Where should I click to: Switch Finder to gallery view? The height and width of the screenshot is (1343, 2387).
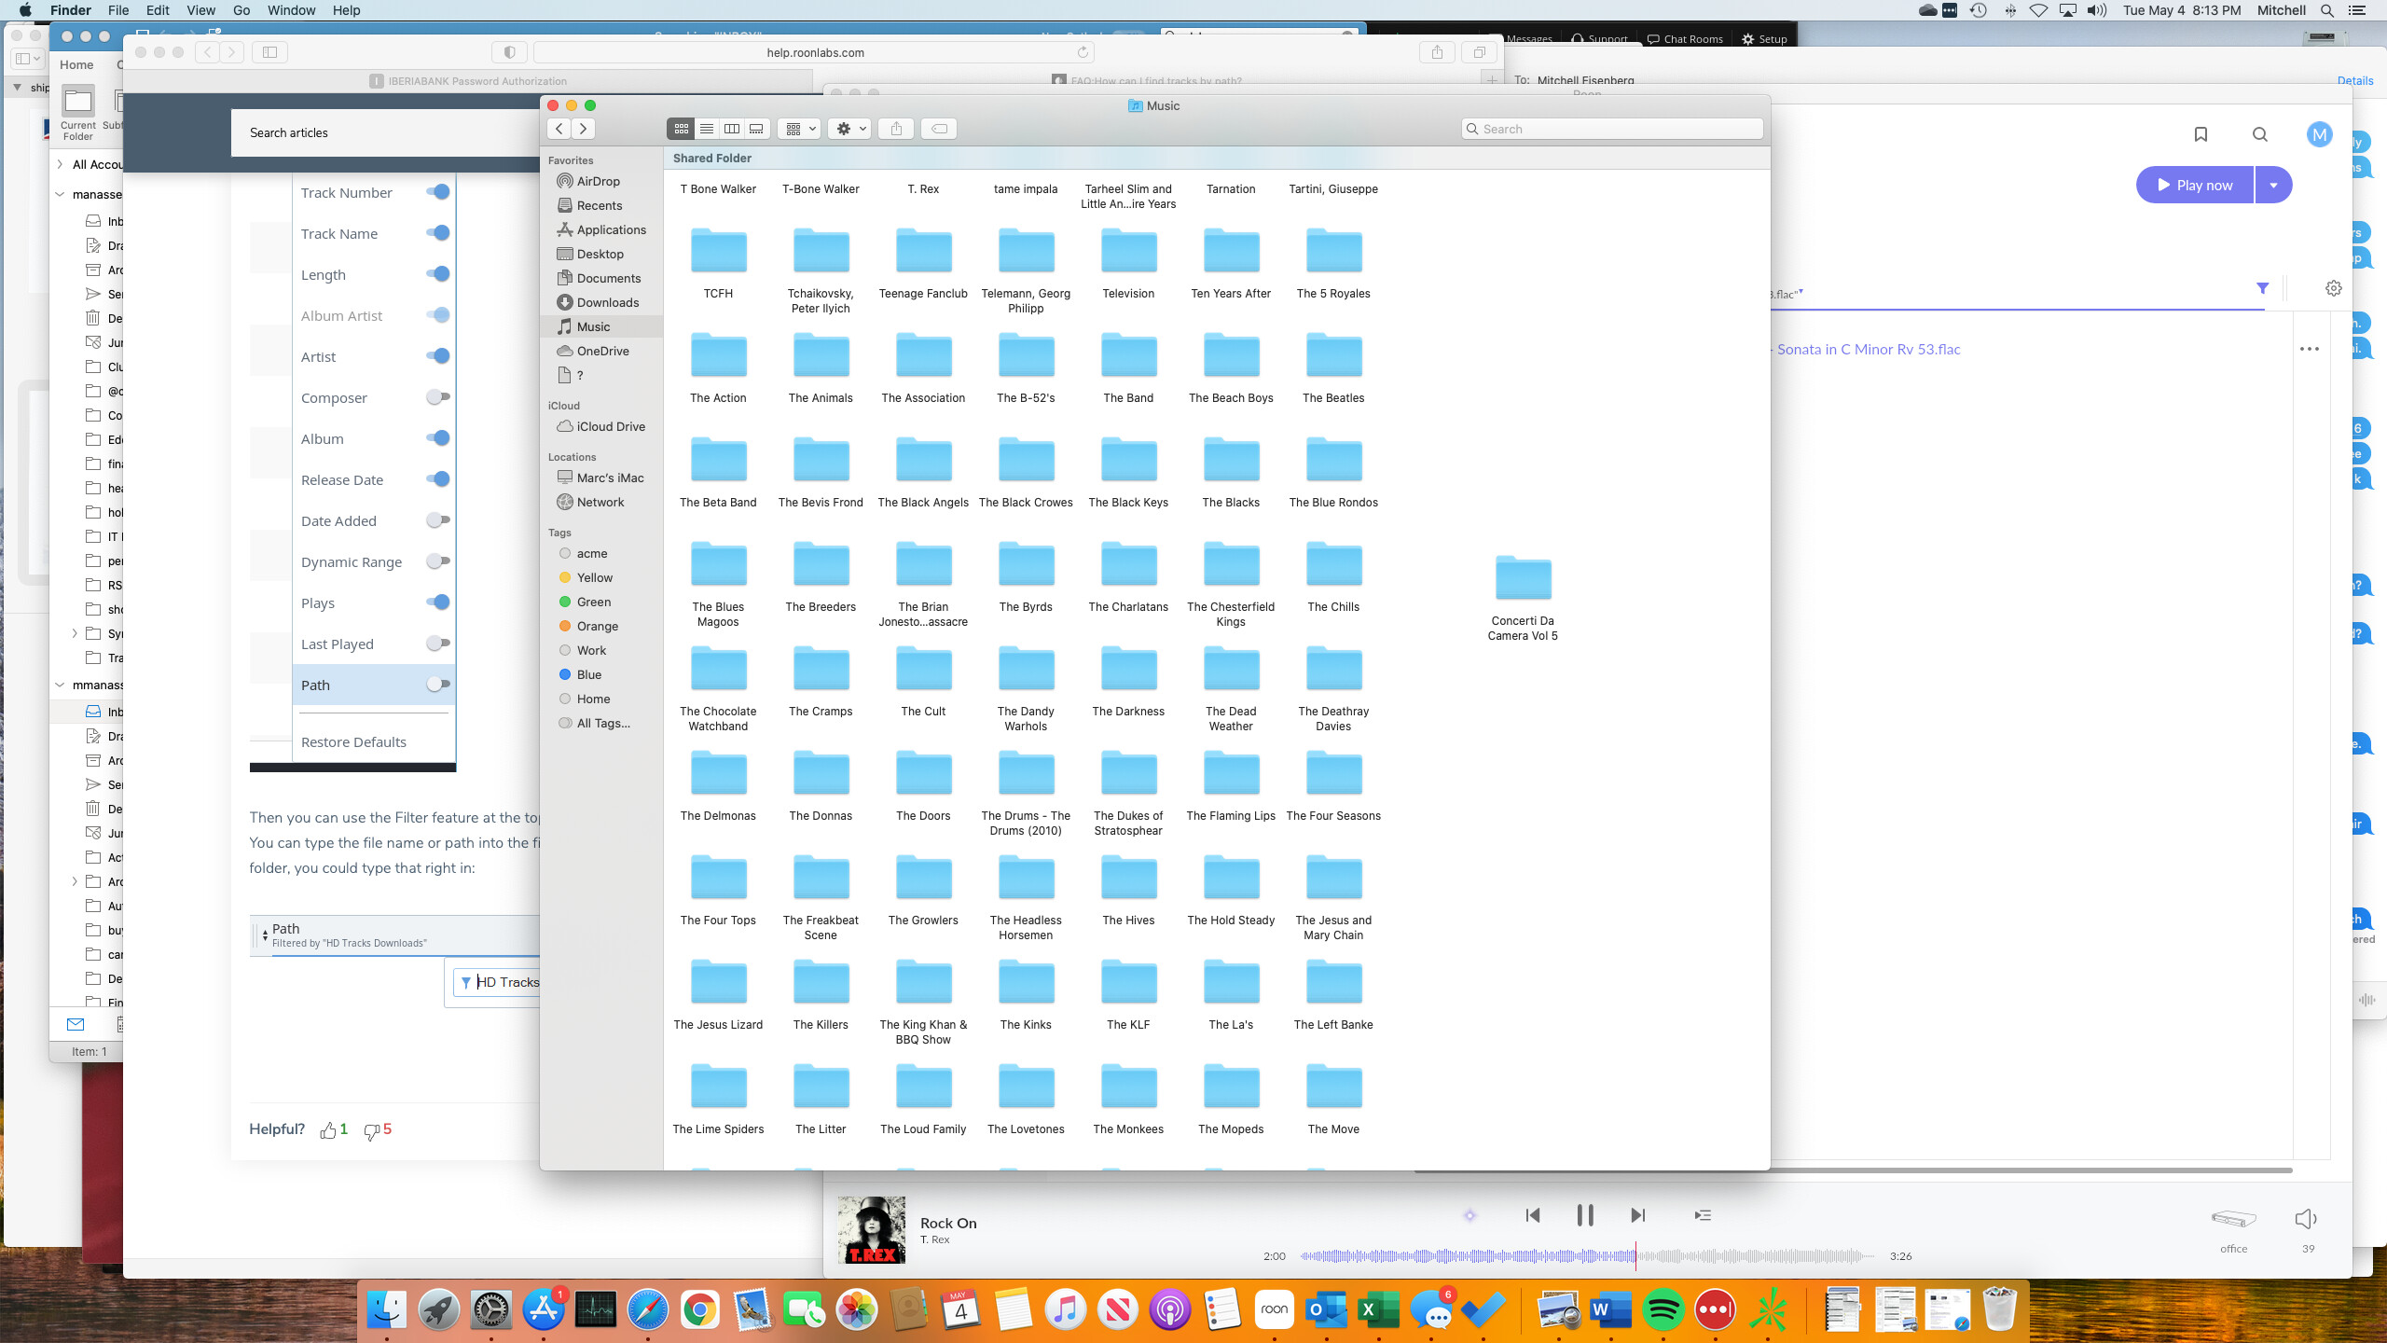(x=757, y=129)
